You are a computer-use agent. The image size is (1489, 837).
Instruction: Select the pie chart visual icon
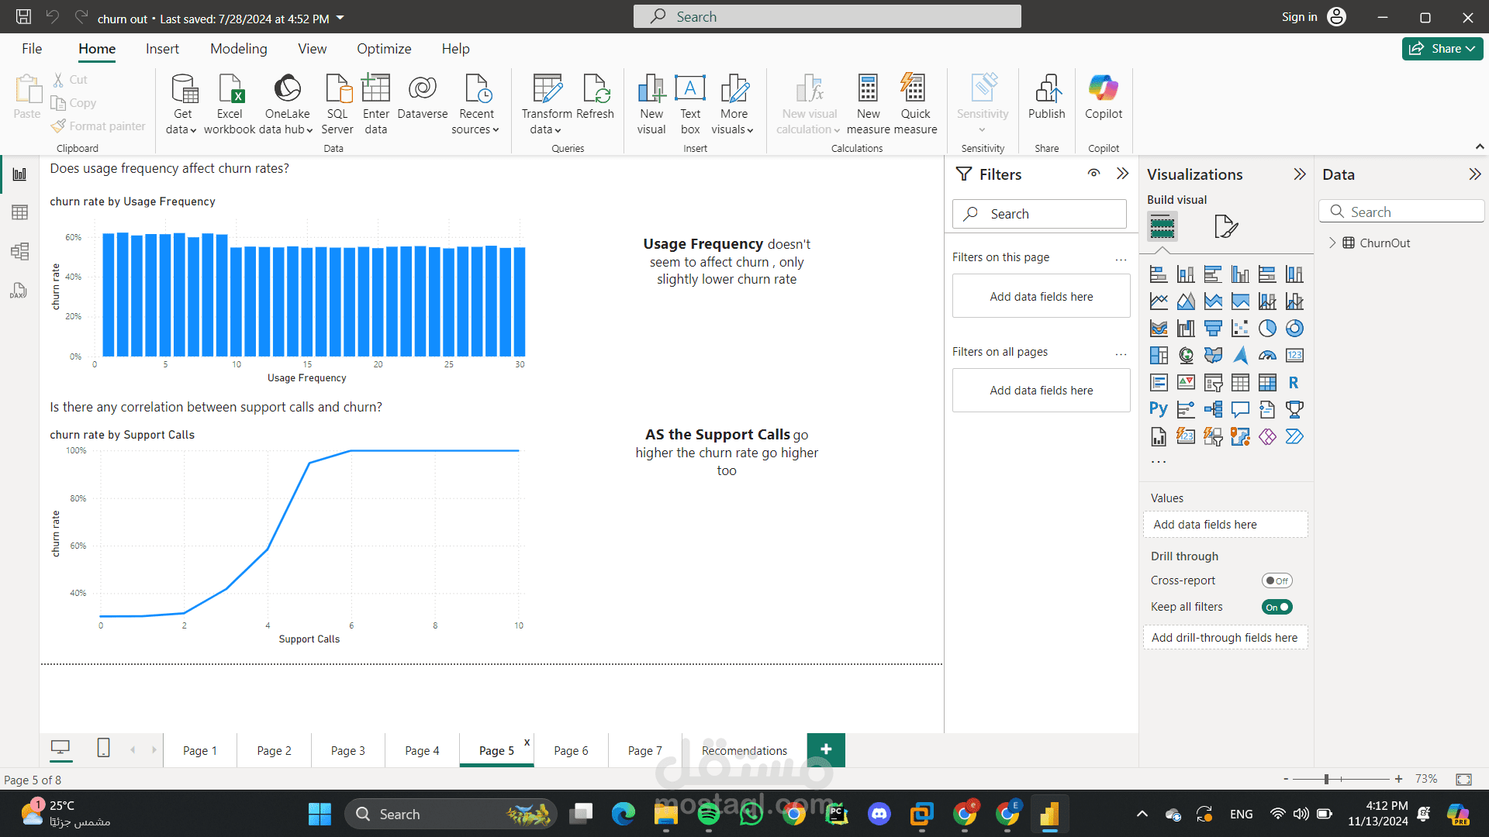(1267, 329)
